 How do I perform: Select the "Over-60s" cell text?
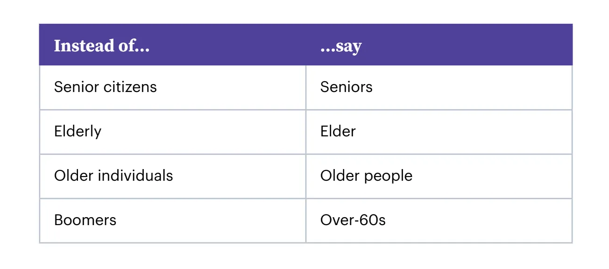pos(353,220)
